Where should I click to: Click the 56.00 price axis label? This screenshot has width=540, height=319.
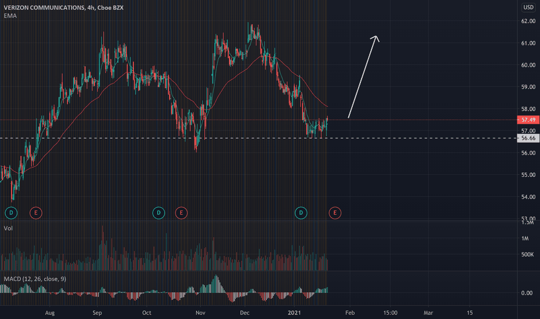point(528,153)
